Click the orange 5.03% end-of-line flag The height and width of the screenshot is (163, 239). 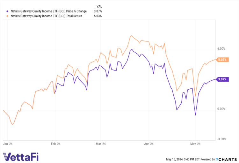coord(222,60)
